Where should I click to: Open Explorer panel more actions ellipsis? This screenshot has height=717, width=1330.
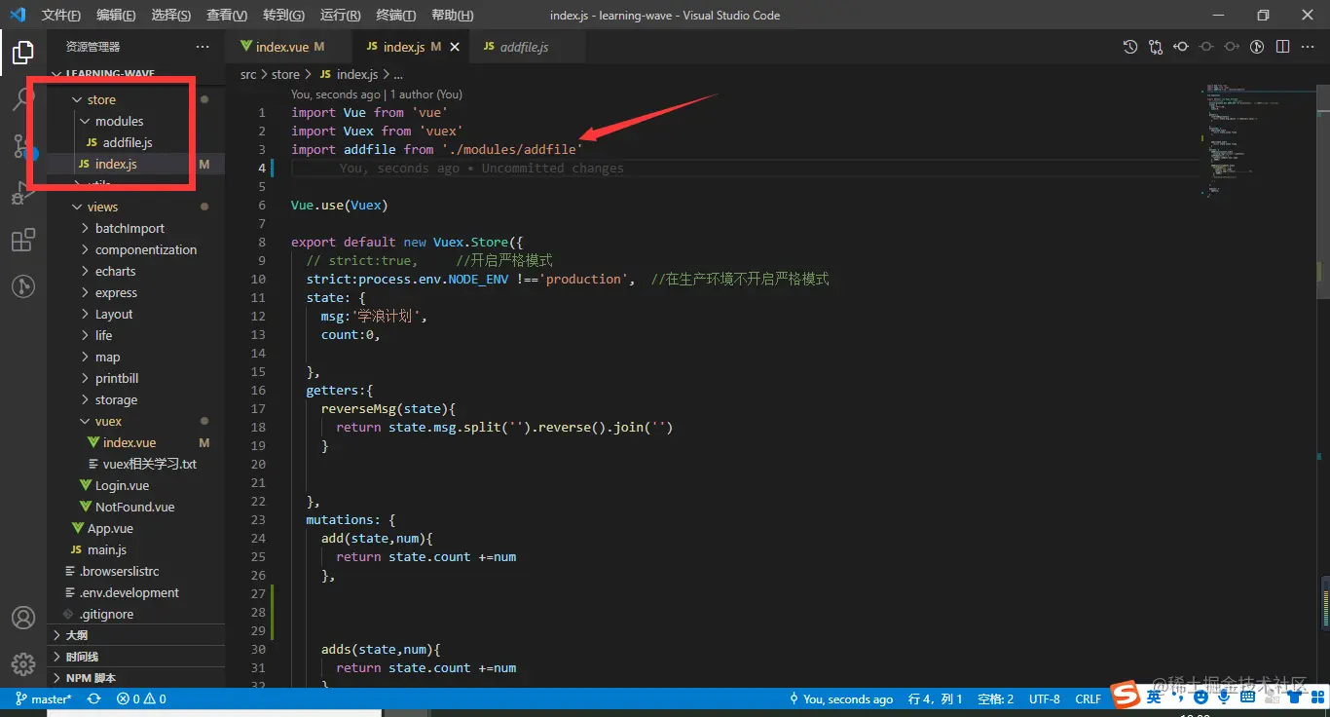[203, 47]
